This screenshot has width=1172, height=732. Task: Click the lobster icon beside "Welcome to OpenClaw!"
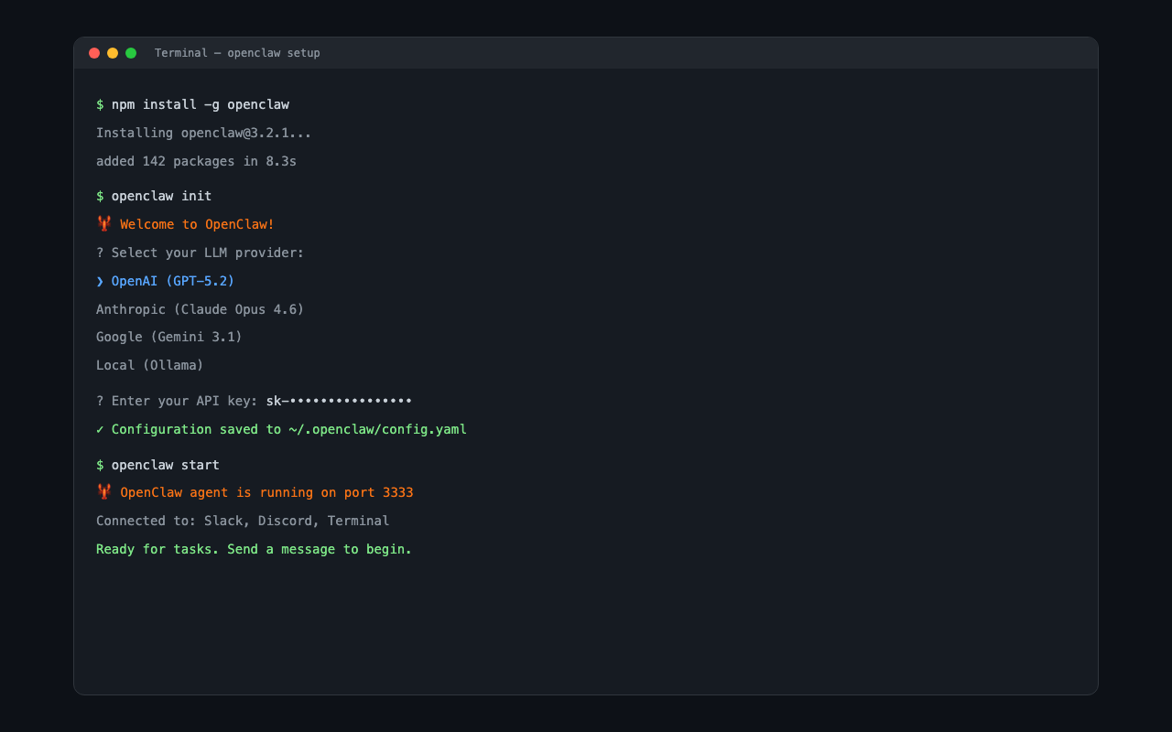(103, 223)
